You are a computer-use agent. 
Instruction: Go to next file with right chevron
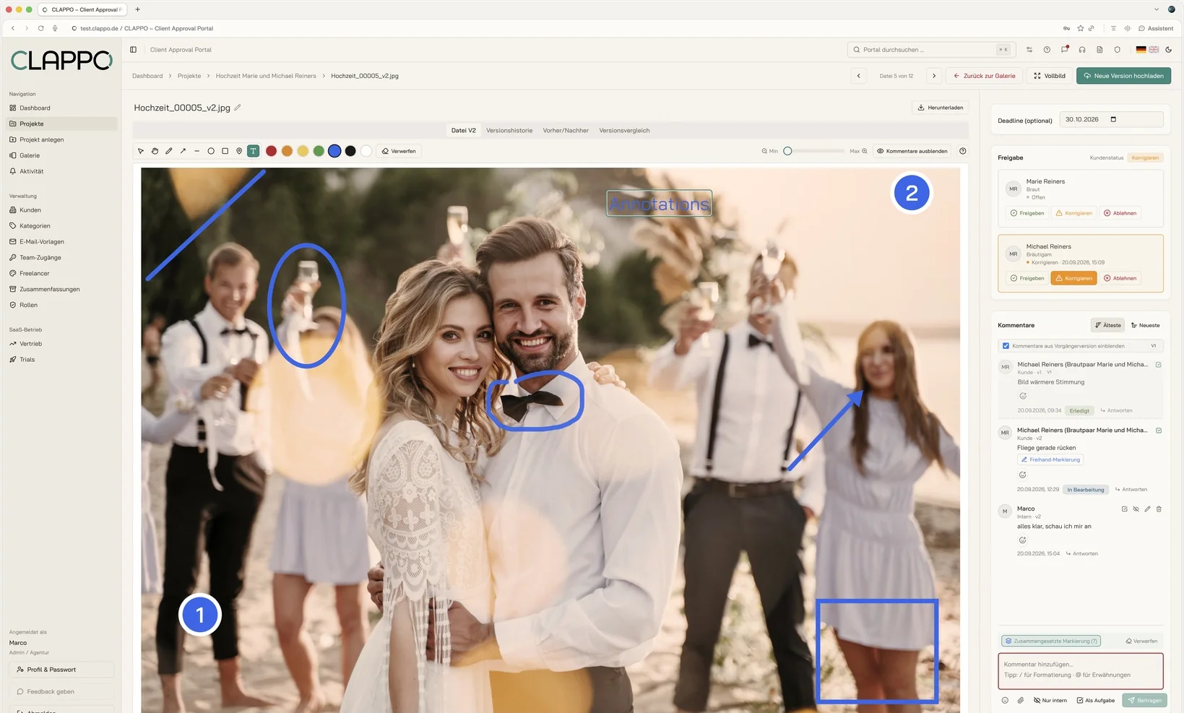(934, 76)
